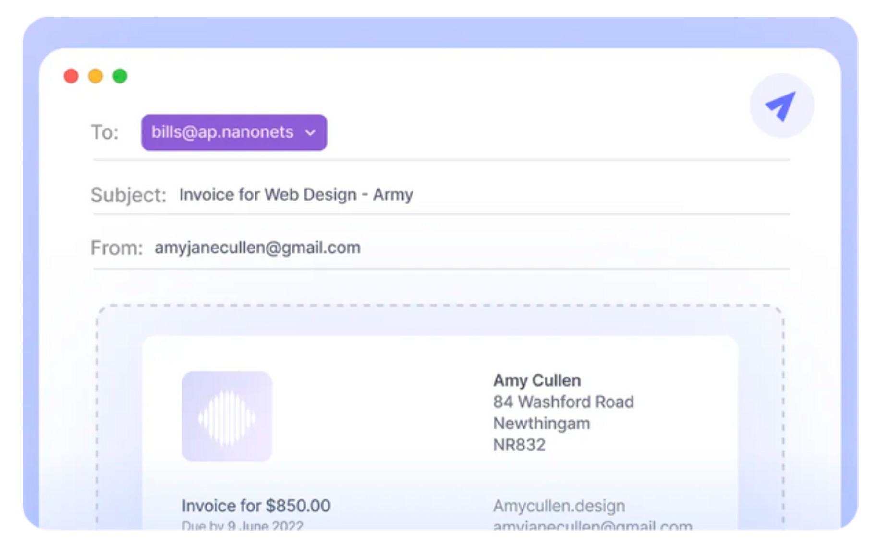Screen dimensions: 875x544
Task: Click the email link below Amycullen.design
Action: 592,526
